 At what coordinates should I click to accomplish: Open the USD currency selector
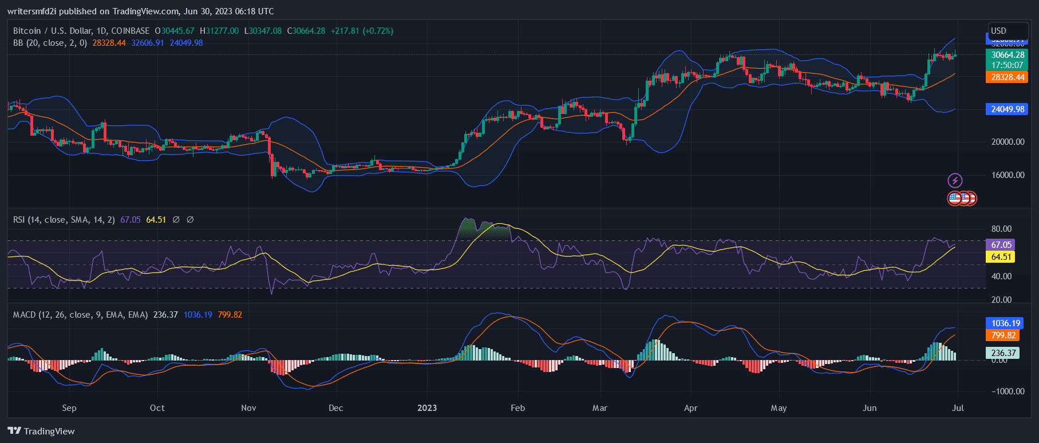[999, 31]
